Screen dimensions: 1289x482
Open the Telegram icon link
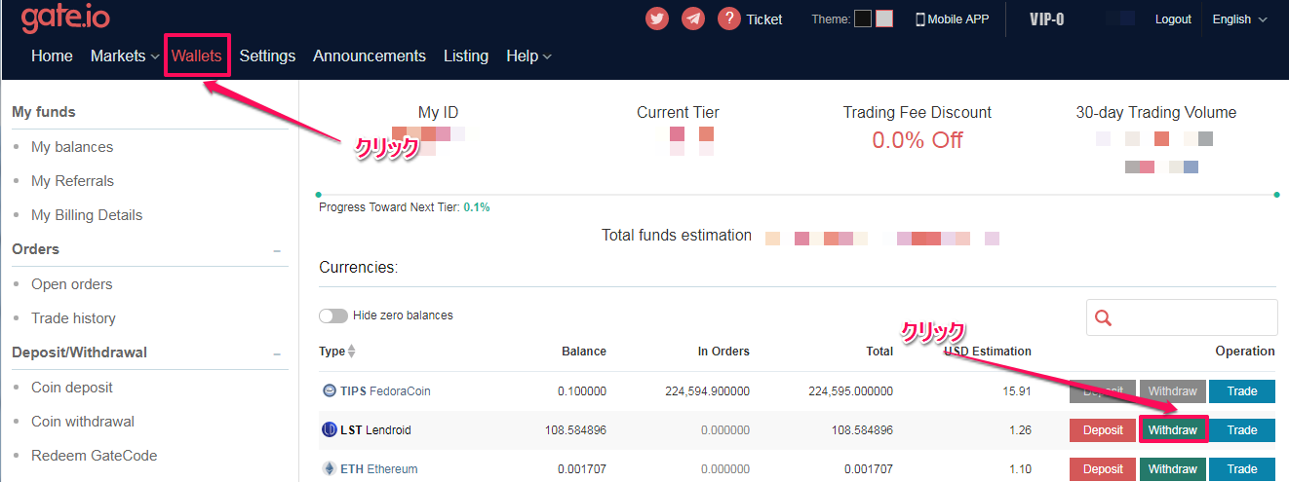pos(693,19)
